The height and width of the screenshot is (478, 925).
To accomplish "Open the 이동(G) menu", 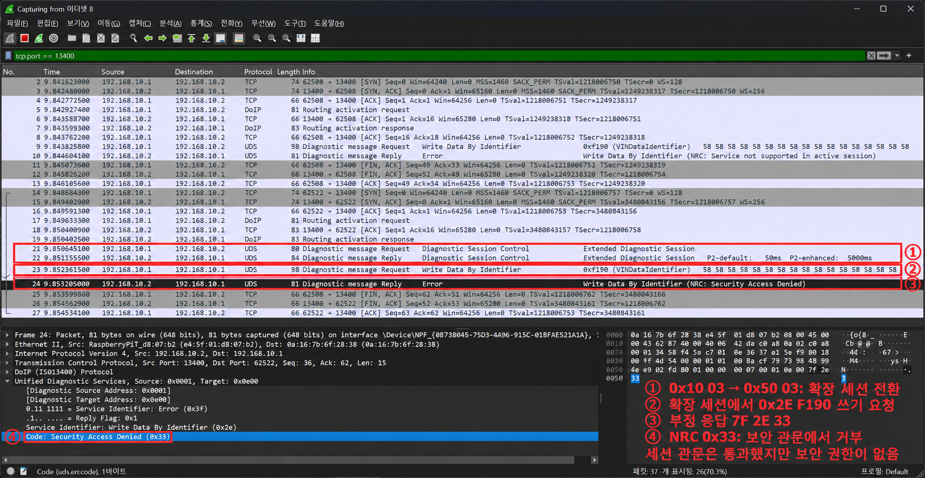I will tap(109, 23).
